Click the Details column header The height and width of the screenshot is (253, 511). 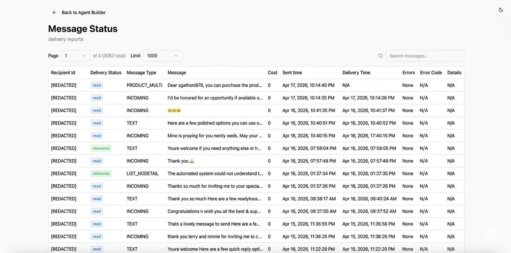tap(454, 73)
